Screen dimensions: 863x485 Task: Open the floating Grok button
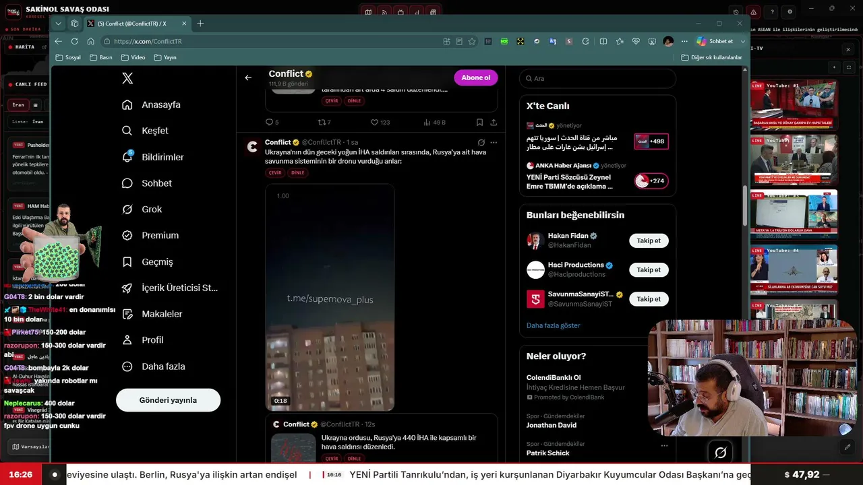click(x=720, y=453)
